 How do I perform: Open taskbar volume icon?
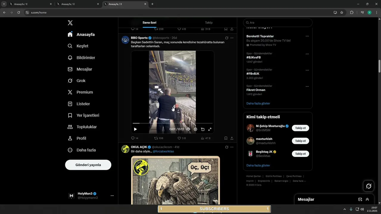pos(362,209)
